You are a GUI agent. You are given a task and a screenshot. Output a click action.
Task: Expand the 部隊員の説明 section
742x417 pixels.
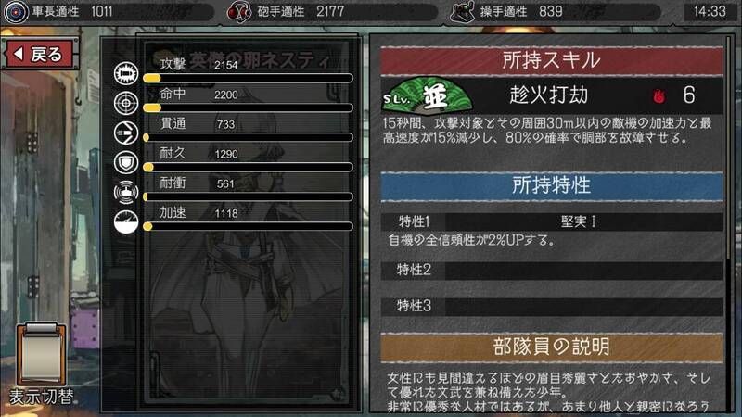coord(551,347)
